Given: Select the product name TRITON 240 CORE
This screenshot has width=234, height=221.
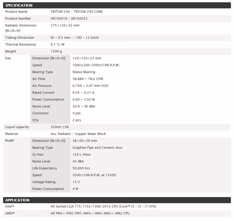Looking at the screenshot, I should pos(88,12).
